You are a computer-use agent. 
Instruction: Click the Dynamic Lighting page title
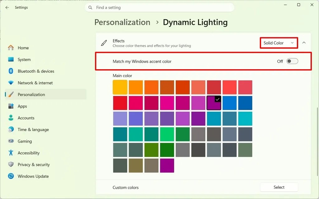[x=195, y=22]
